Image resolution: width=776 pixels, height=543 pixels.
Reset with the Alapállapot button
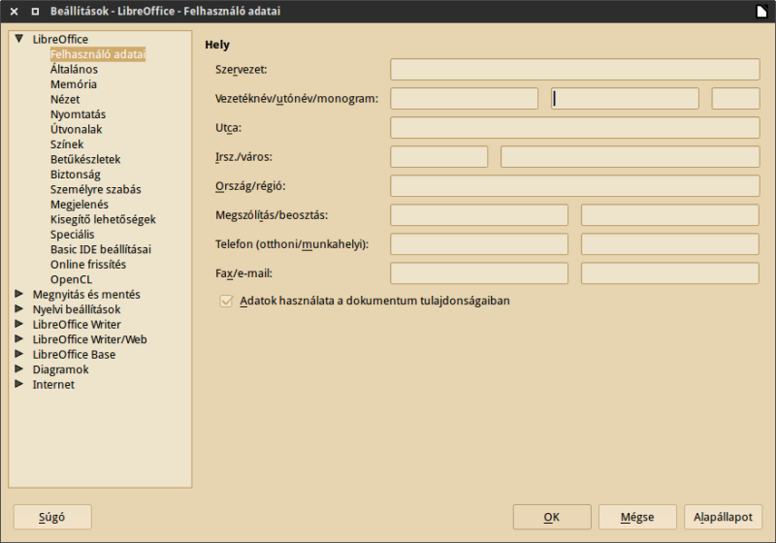723,517
